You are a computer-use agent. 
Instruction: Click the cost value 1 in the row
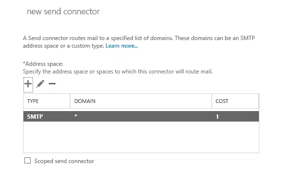217,116
